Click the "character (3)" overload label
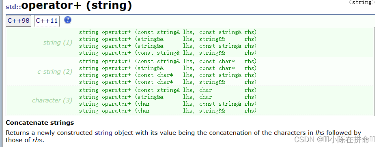The image size is (381, 147). 52,100
